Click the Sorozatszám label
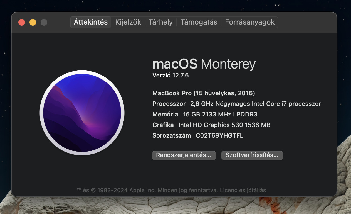 coord(172,136)
